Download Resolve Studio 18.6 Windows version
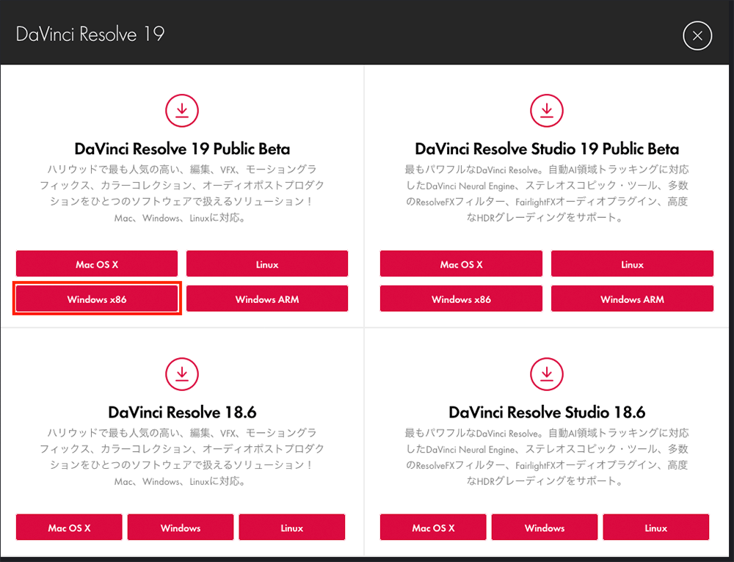 tap(545, 528)
